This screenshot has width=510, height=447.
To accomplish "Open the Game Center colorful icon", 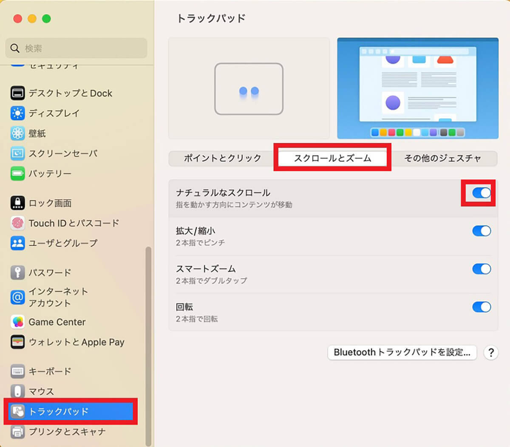I will [x=17, y=322].
